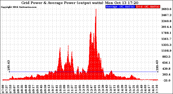Click the 1788.1 y-axis label
The height and width of the screenshot is (94, 173).
pos(166,33)
